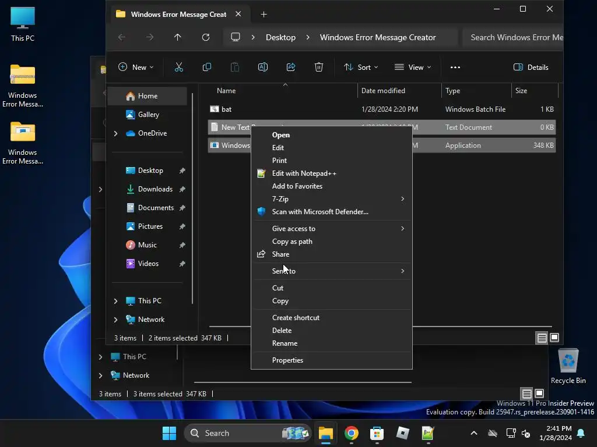Viewport: 597px width, 447px height.
Task: Open Roblox from the taskbar
Action: pos(402,433)
